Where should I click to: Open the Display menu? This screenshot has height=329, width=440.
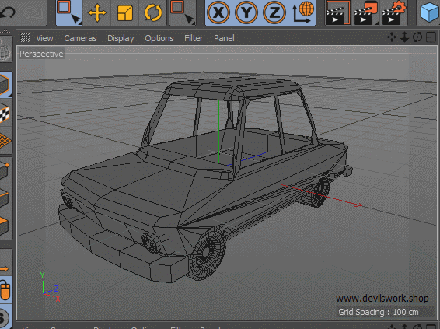click(120, 38)
